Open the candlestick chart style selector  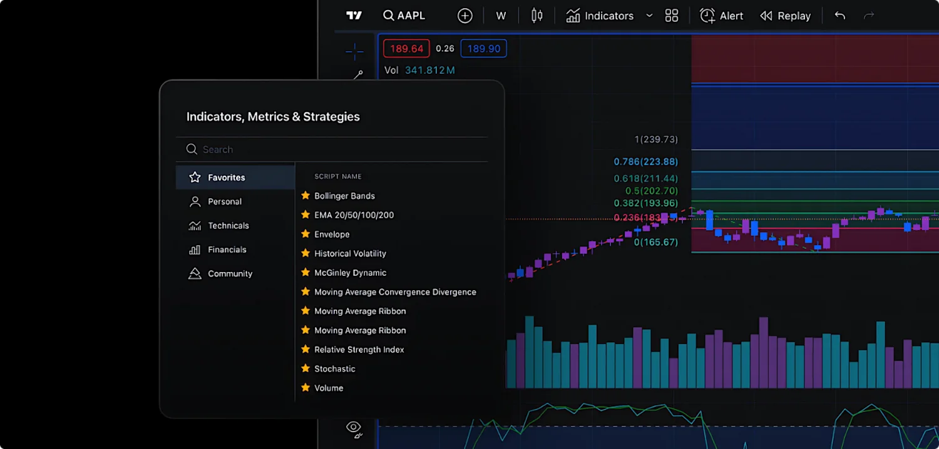coord(536,15)
